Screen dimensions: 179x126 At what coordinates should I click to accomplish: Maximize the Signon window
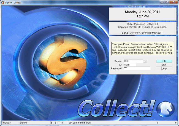coord(167,2)
